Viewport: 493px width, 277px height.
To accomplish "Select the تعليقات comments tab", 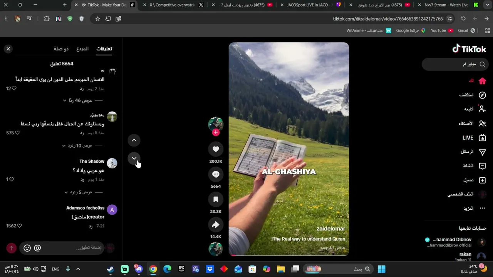I will [x=104, y=49].
